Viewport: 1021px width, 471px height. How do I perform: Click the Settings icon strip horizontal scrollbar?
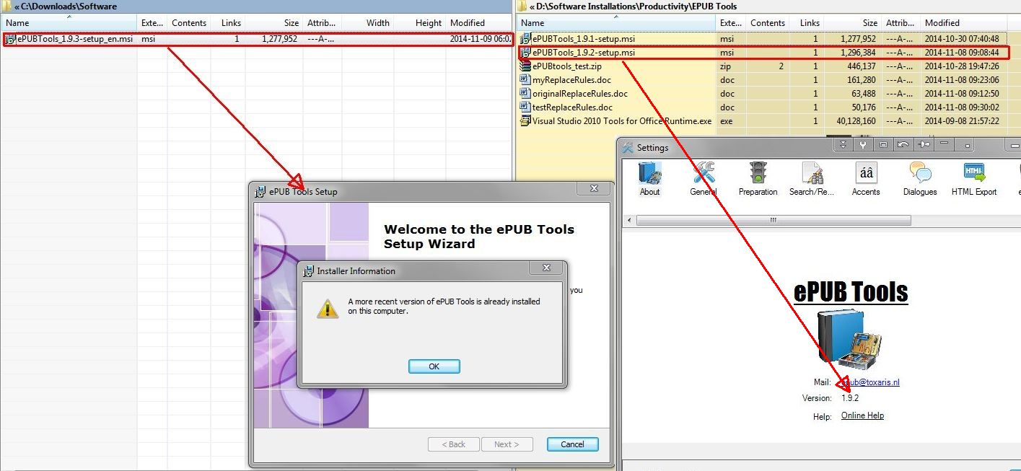pyautogui.click(x=775, y=220)
